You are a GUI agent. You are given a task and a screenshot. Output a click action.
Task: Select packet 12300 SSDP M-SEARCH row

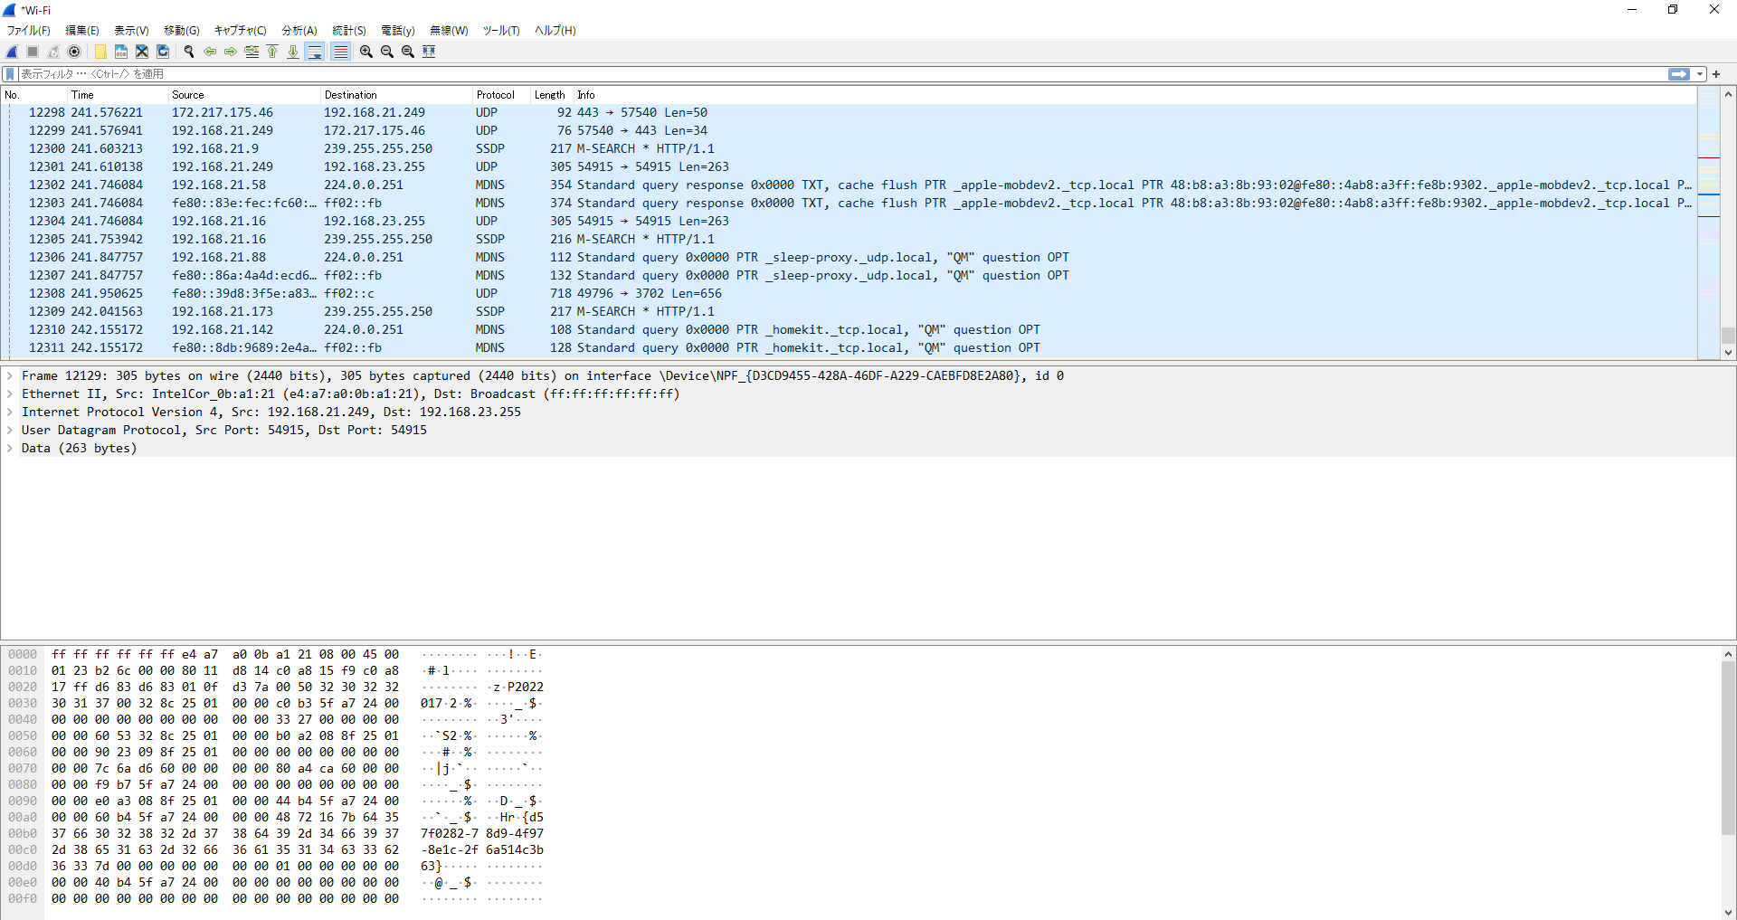coord(849,148)
